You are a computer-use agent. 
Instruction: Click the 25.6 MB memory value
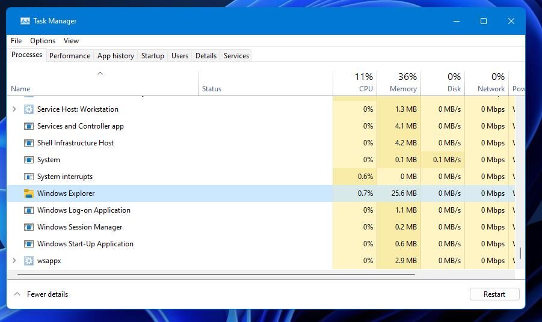point(404,193)
